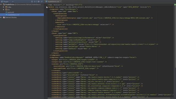The width and height of the screenshot is (176, 99).
Task: Click the orderEntry type="inheritedJdk" line
Action: coord(67,73)
